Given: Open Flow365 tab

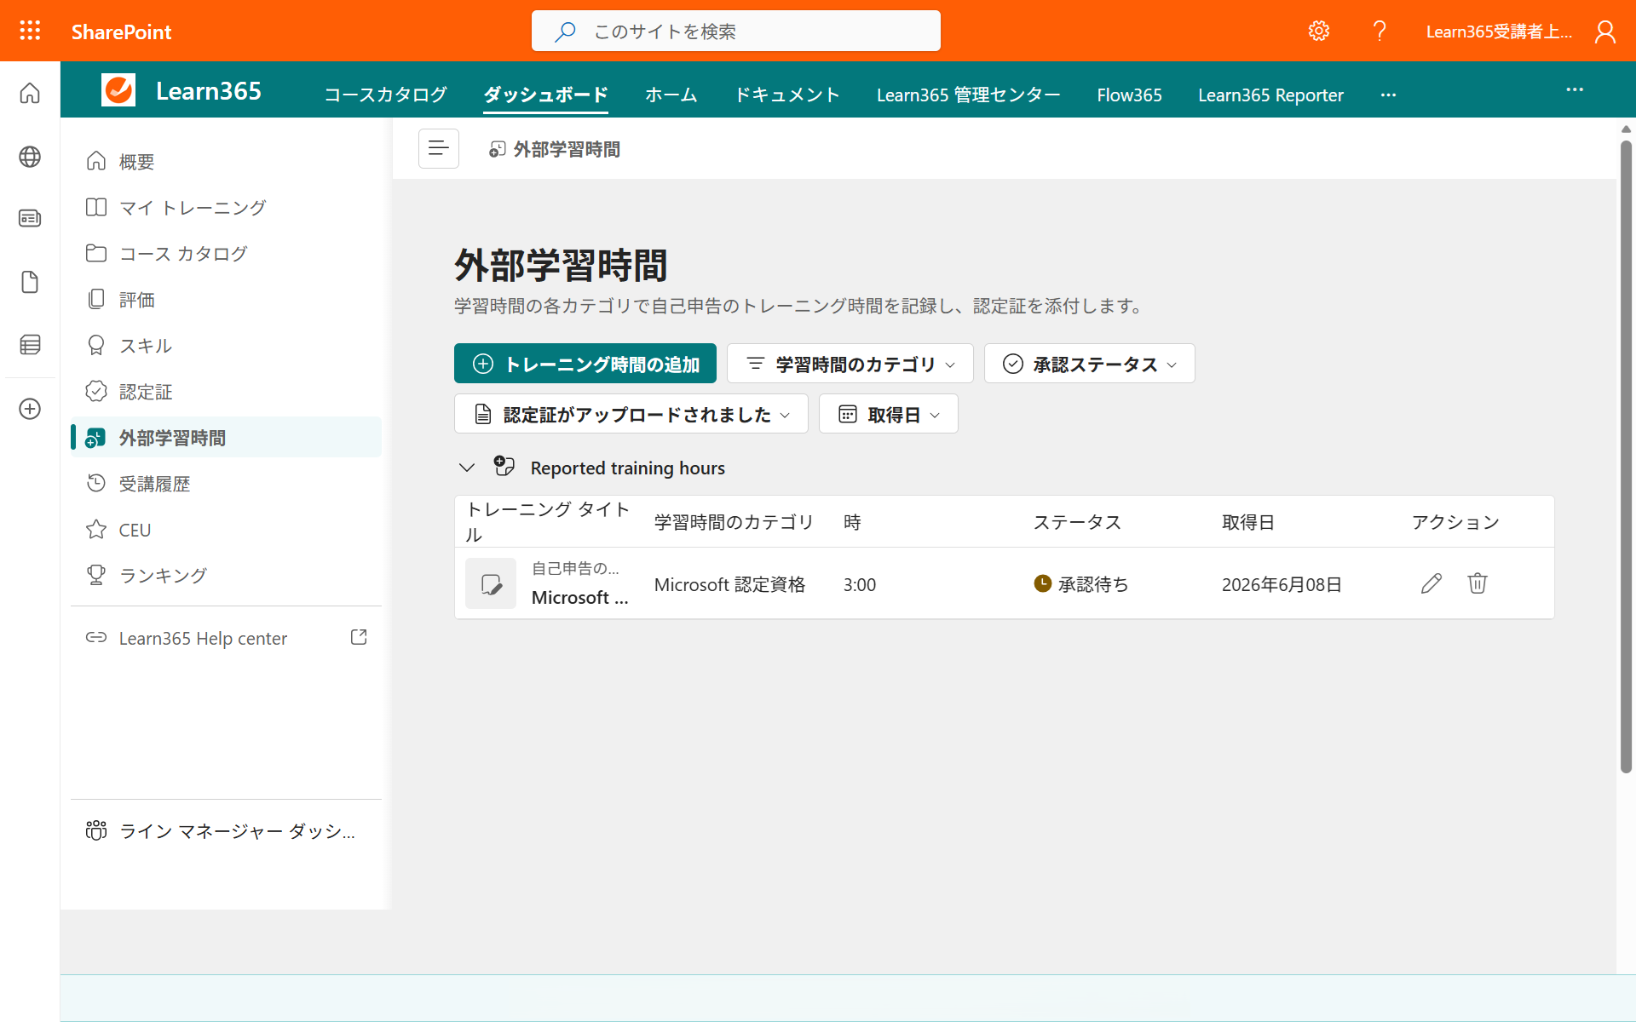Looking at the screenshot, I should point(1129,95).
